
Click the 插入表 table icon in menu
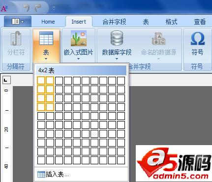click(x=41, y=175)
